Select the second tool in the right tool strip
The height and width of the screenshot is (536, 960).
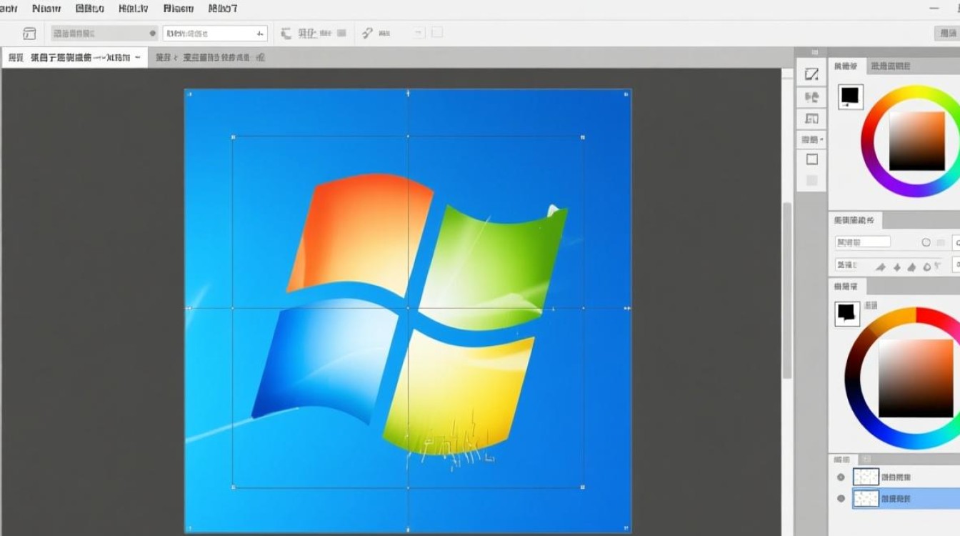click(x=811, y=96)
